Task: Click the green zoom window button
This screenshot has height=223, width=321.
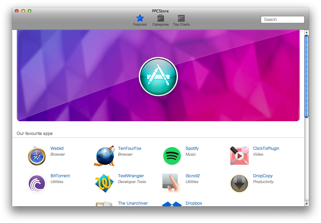Action: 30,11
